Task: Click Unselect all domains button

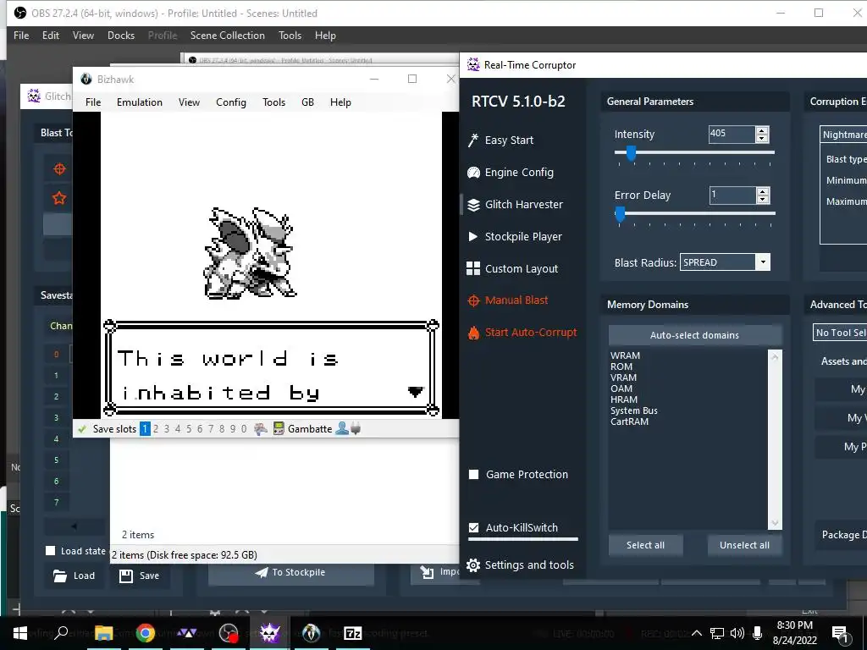Action: click(744, 545)
